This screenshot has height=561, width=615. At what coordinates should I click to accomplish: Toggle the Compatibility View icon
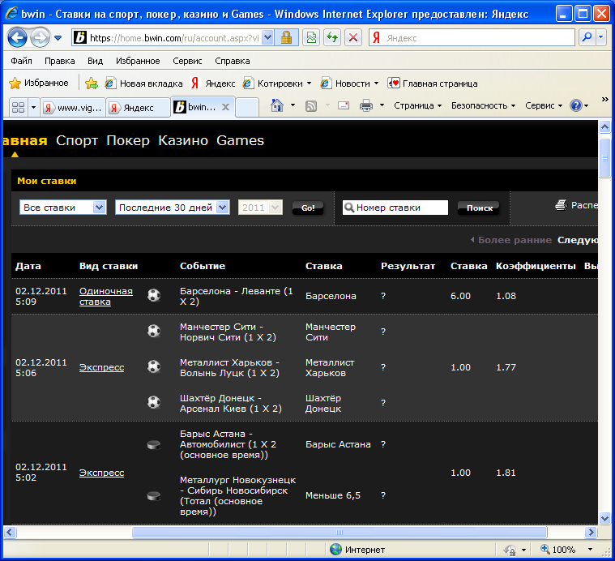[x=311, y=38]
